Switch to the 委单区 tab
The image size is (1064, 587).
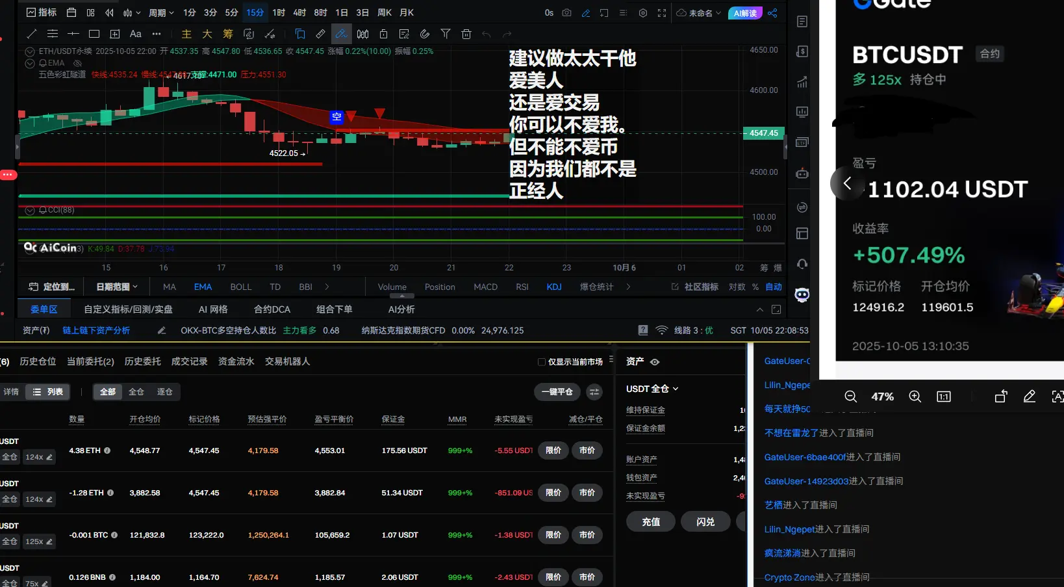pos(44,309)
